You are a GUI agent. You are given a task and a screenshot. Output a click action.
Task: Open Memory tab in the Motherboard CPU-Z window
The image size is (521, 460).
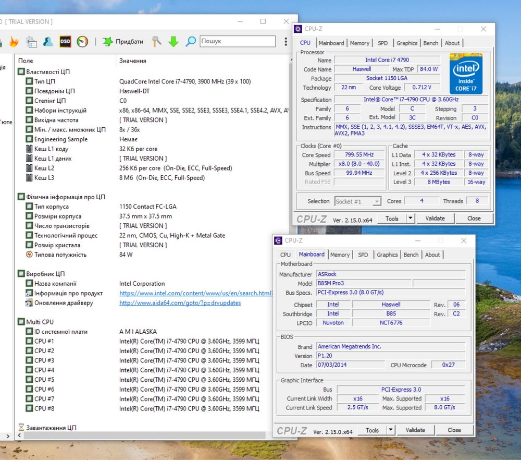340,255
